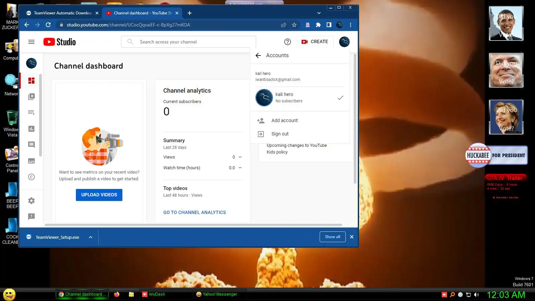Open the Chrome three-dot menu
Viewport: 535px width, 301px height.
tap(350, 25)
